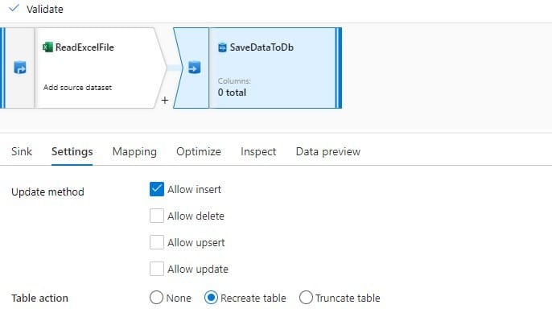Click the Add source dataset link
The width and height of the screenshot is (552, 313).
point(77,88)
